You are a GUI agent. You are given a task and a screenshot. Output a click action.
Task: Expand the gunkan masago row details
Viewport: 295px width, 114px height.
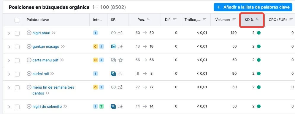coord(9,47)
